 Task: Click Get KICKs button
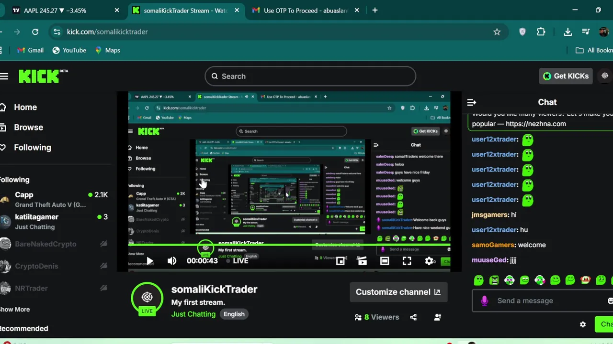[567, 76]
